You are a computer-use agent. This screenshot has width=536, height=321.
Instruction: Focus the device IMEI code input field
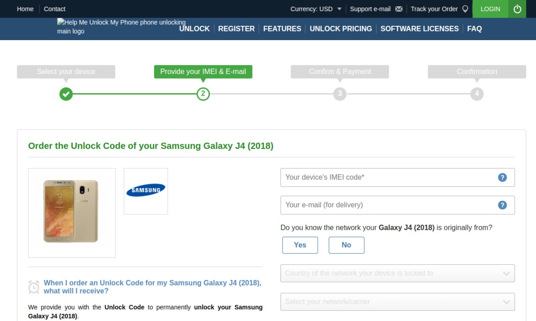coord(397,177)
